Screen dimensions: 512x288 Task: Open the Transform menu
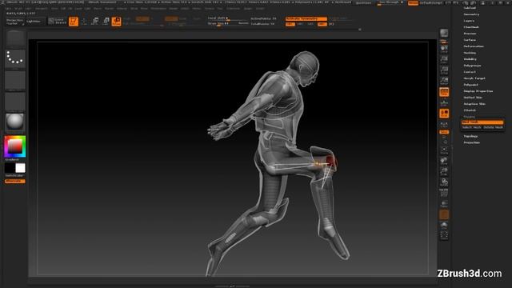point(233,9)
